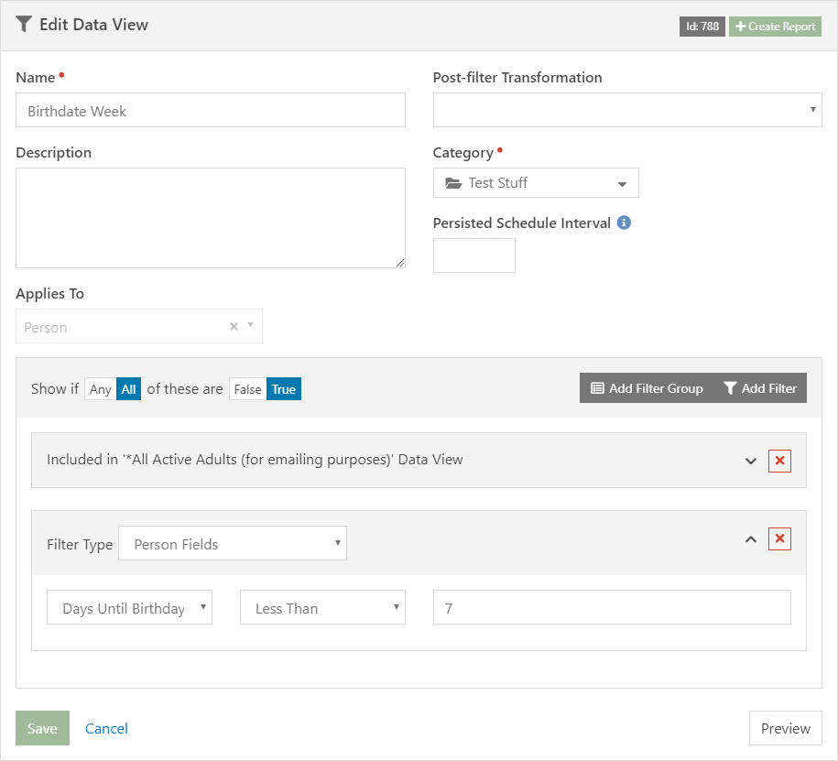This screenshot has height=761, width=838.
Task: Remove the Person Fields filter with red X
Action: pyautogui.click(x=779, y=538)
